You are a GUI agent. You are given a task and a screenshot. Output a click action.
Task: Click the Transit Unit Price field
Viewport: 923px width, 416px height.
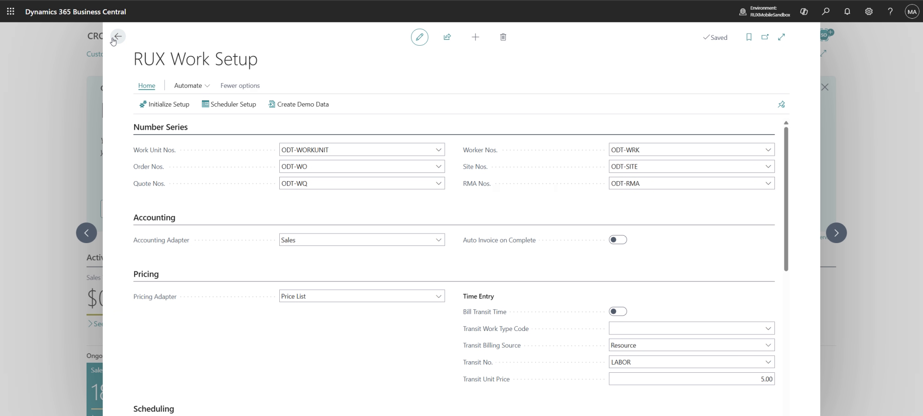click(692, 379)
